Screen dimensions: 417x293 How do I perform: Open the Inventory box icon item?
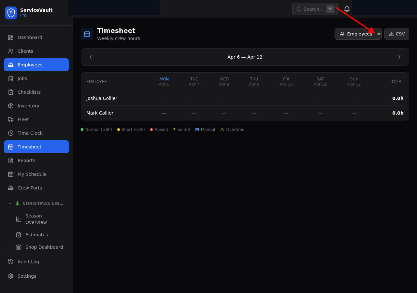tap(11, 106)
